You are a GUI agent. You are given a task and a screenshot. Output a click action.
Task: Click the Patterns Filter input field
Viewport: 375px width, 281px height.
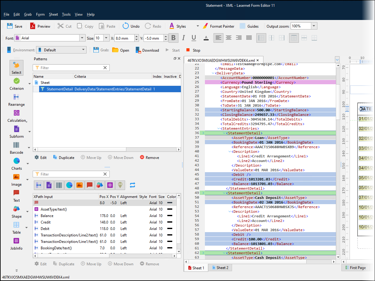(71, 68)
